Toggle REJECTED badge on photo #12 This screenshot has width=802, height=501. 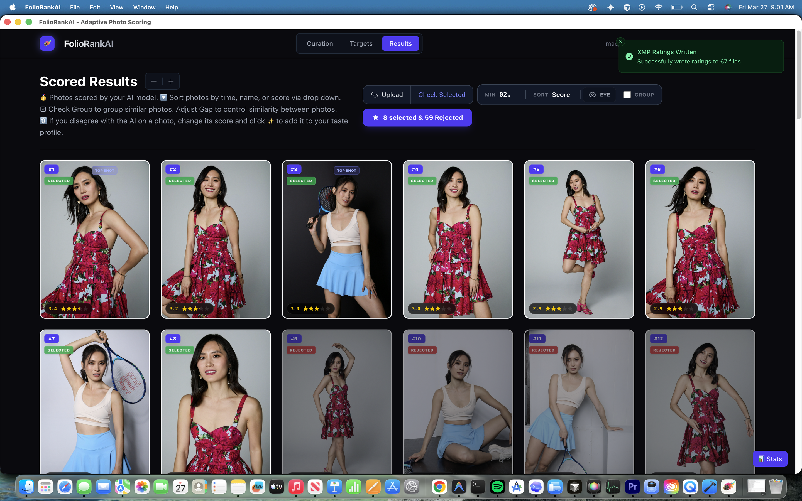(x=664, y=350)
